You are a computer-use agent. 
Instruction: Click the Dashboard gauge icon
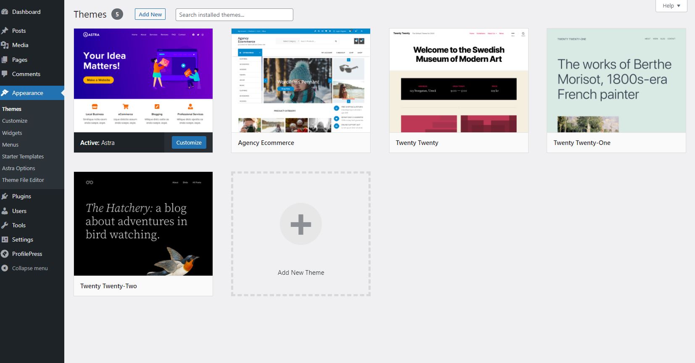pyautogui.click(x=5, y=12)
